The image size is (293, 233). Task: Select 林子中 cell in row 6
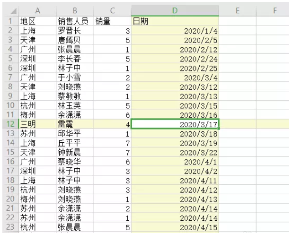click(75, 68)
